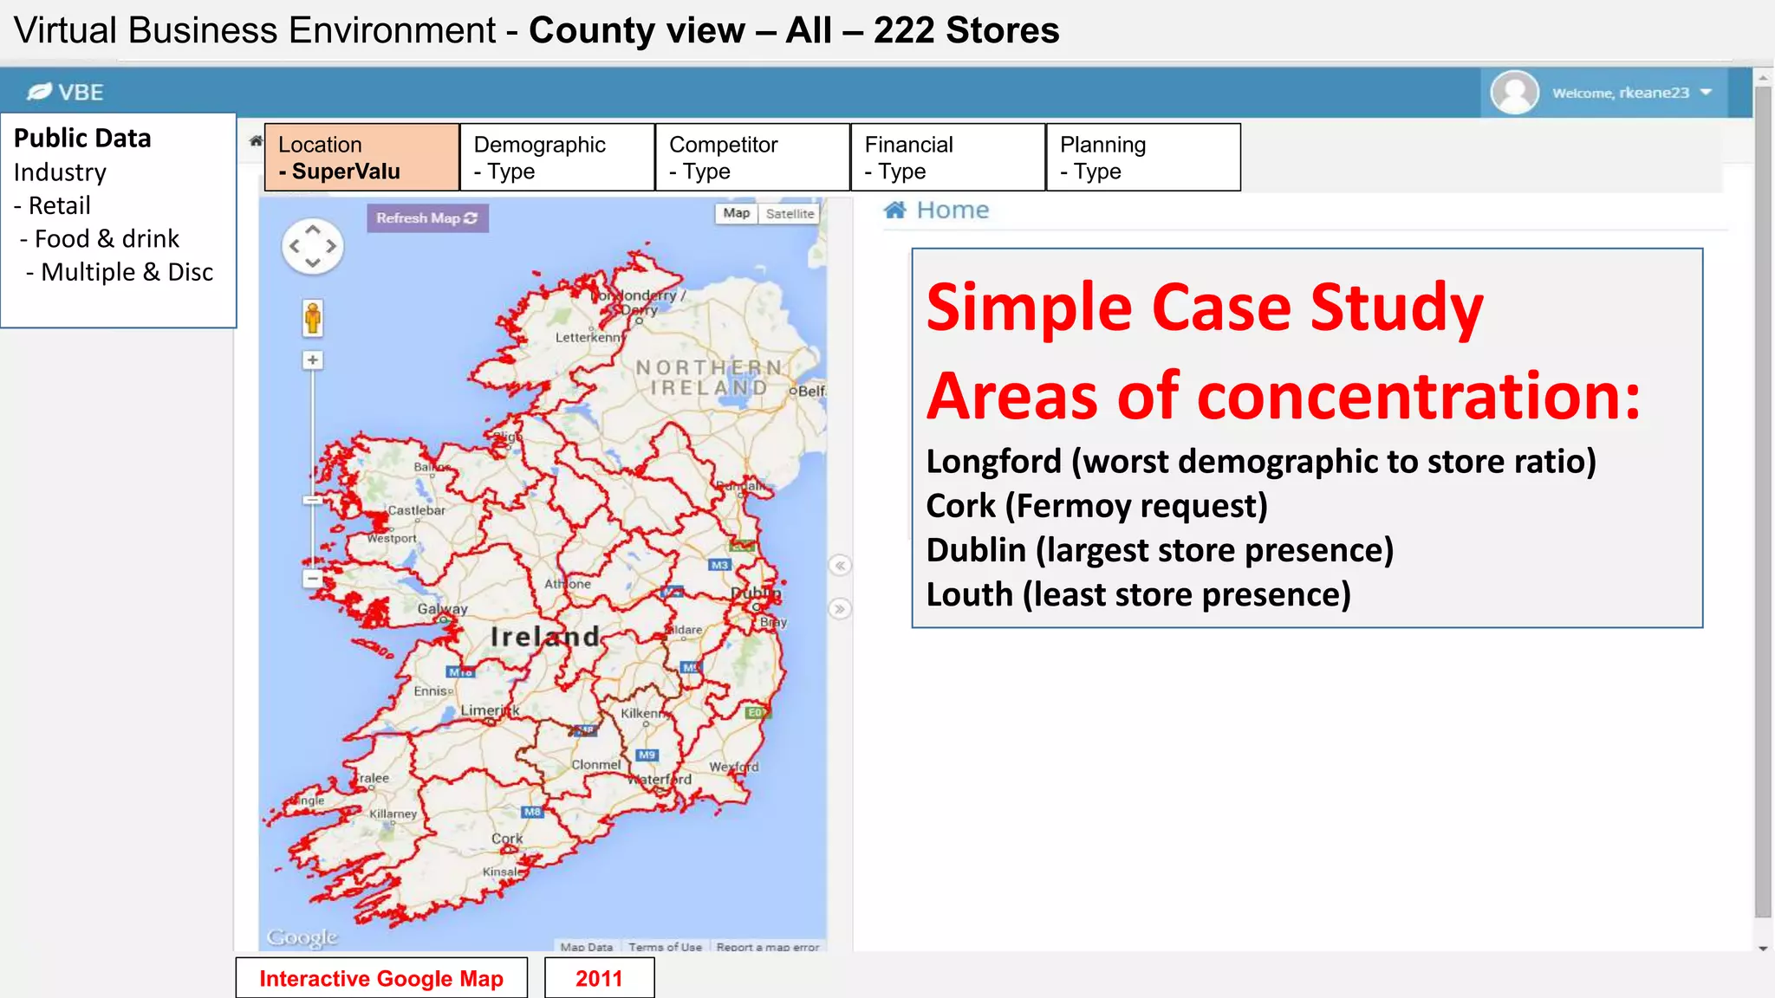Viewport: 1775px width, 998px height.
Task: Click the Athlone label on the map
Action: pyautogui.click(x=568, y=584)
